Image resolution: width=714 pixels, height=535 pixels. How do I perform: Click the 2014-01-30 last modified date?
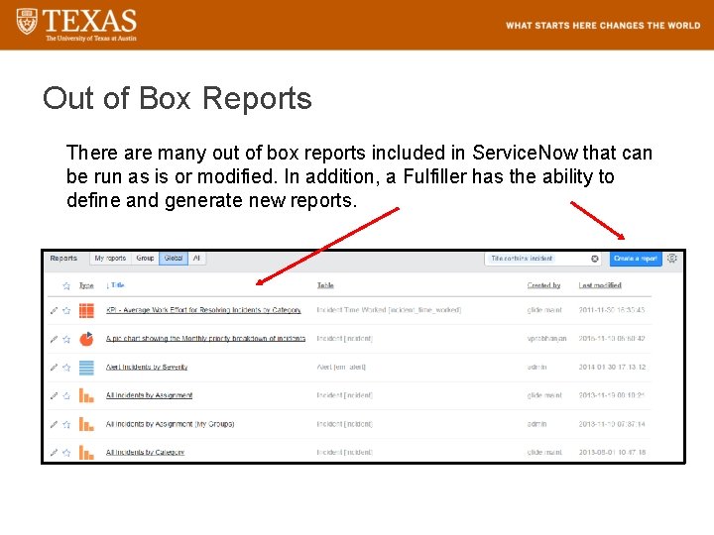click(612, 368)
